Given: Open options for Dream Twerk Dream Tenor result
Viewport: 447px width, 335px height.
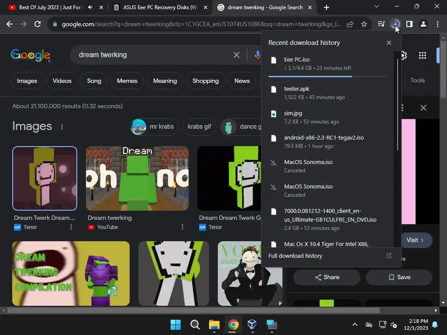Looking at the screenshot, I should coord(71,227).
